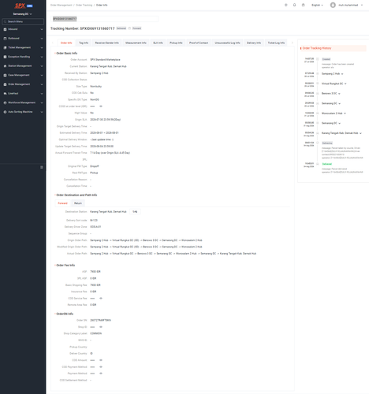Screen dimensions: 369x394
Task: Click the Auto Sorting Machine icon
Action: point(5,112)
